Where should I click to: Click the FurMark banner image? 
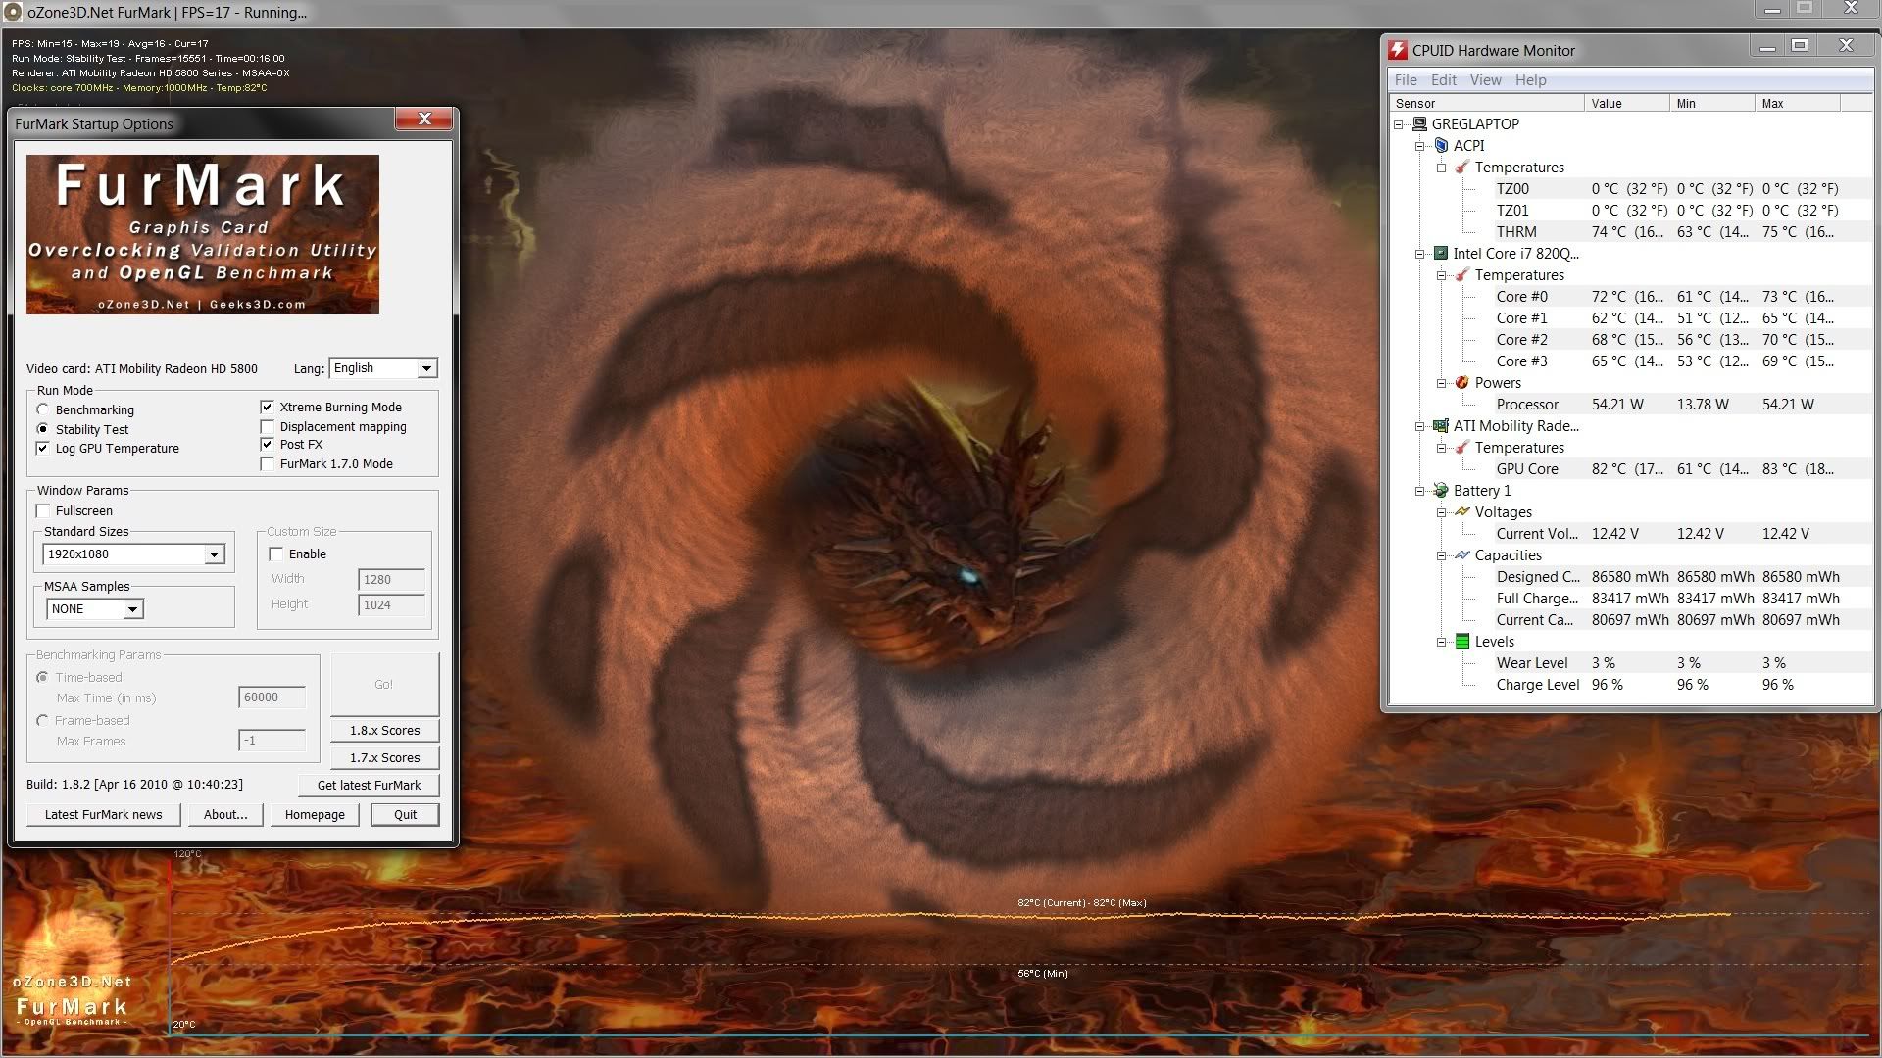203,234
